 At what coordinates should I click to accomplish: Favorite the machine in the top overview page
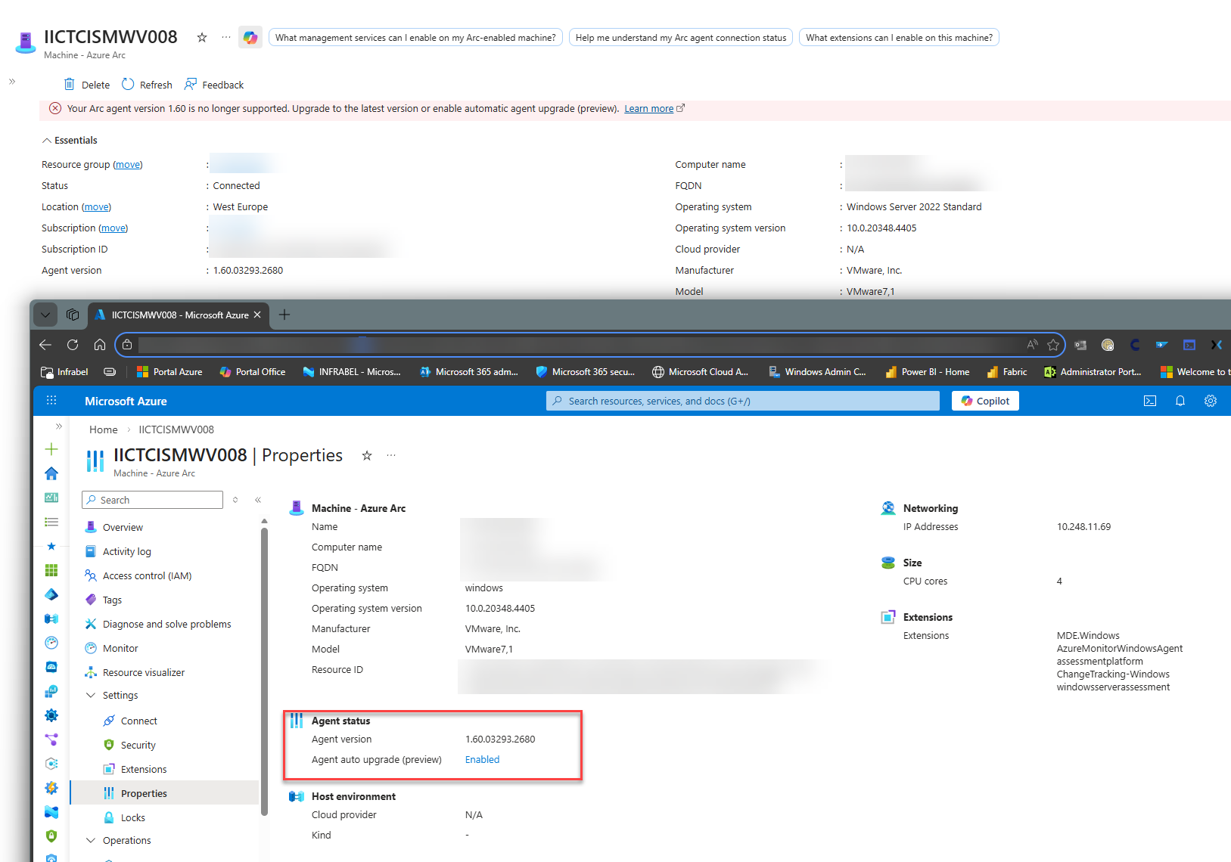(202, 37)
